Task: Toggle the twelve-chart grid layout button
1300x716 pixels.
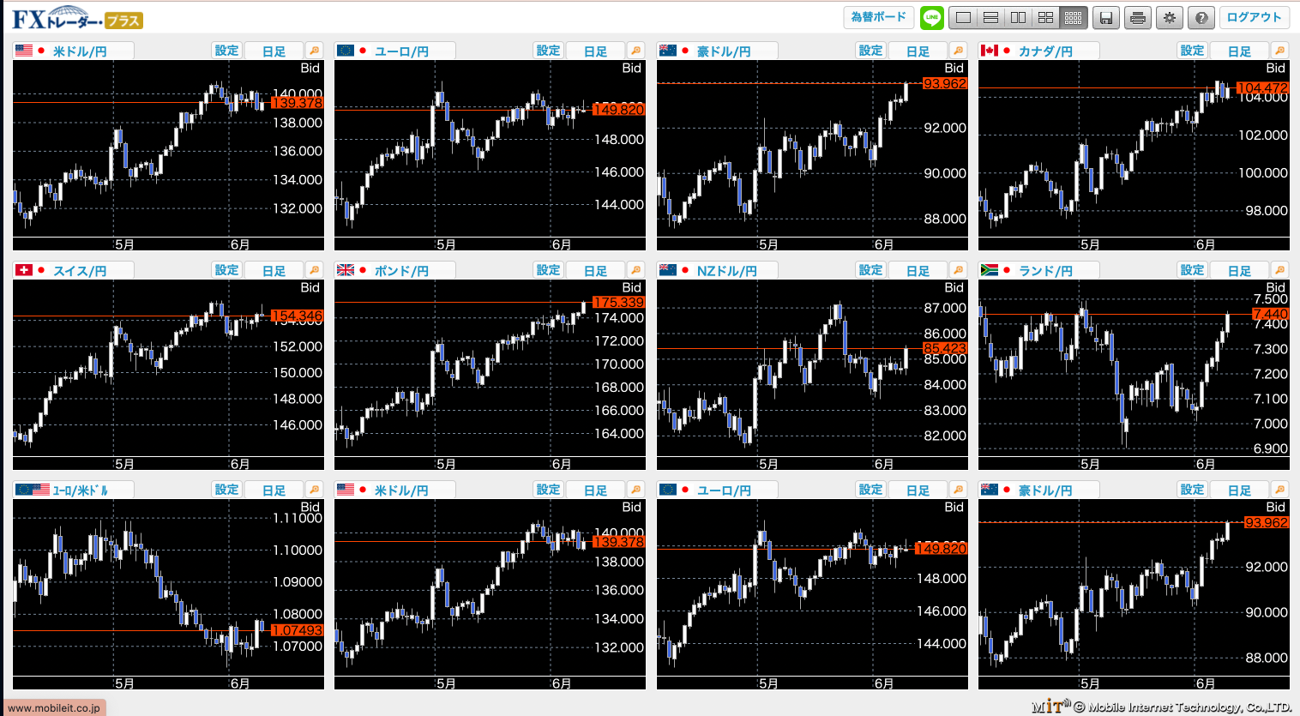Action: coord(1073,17)
